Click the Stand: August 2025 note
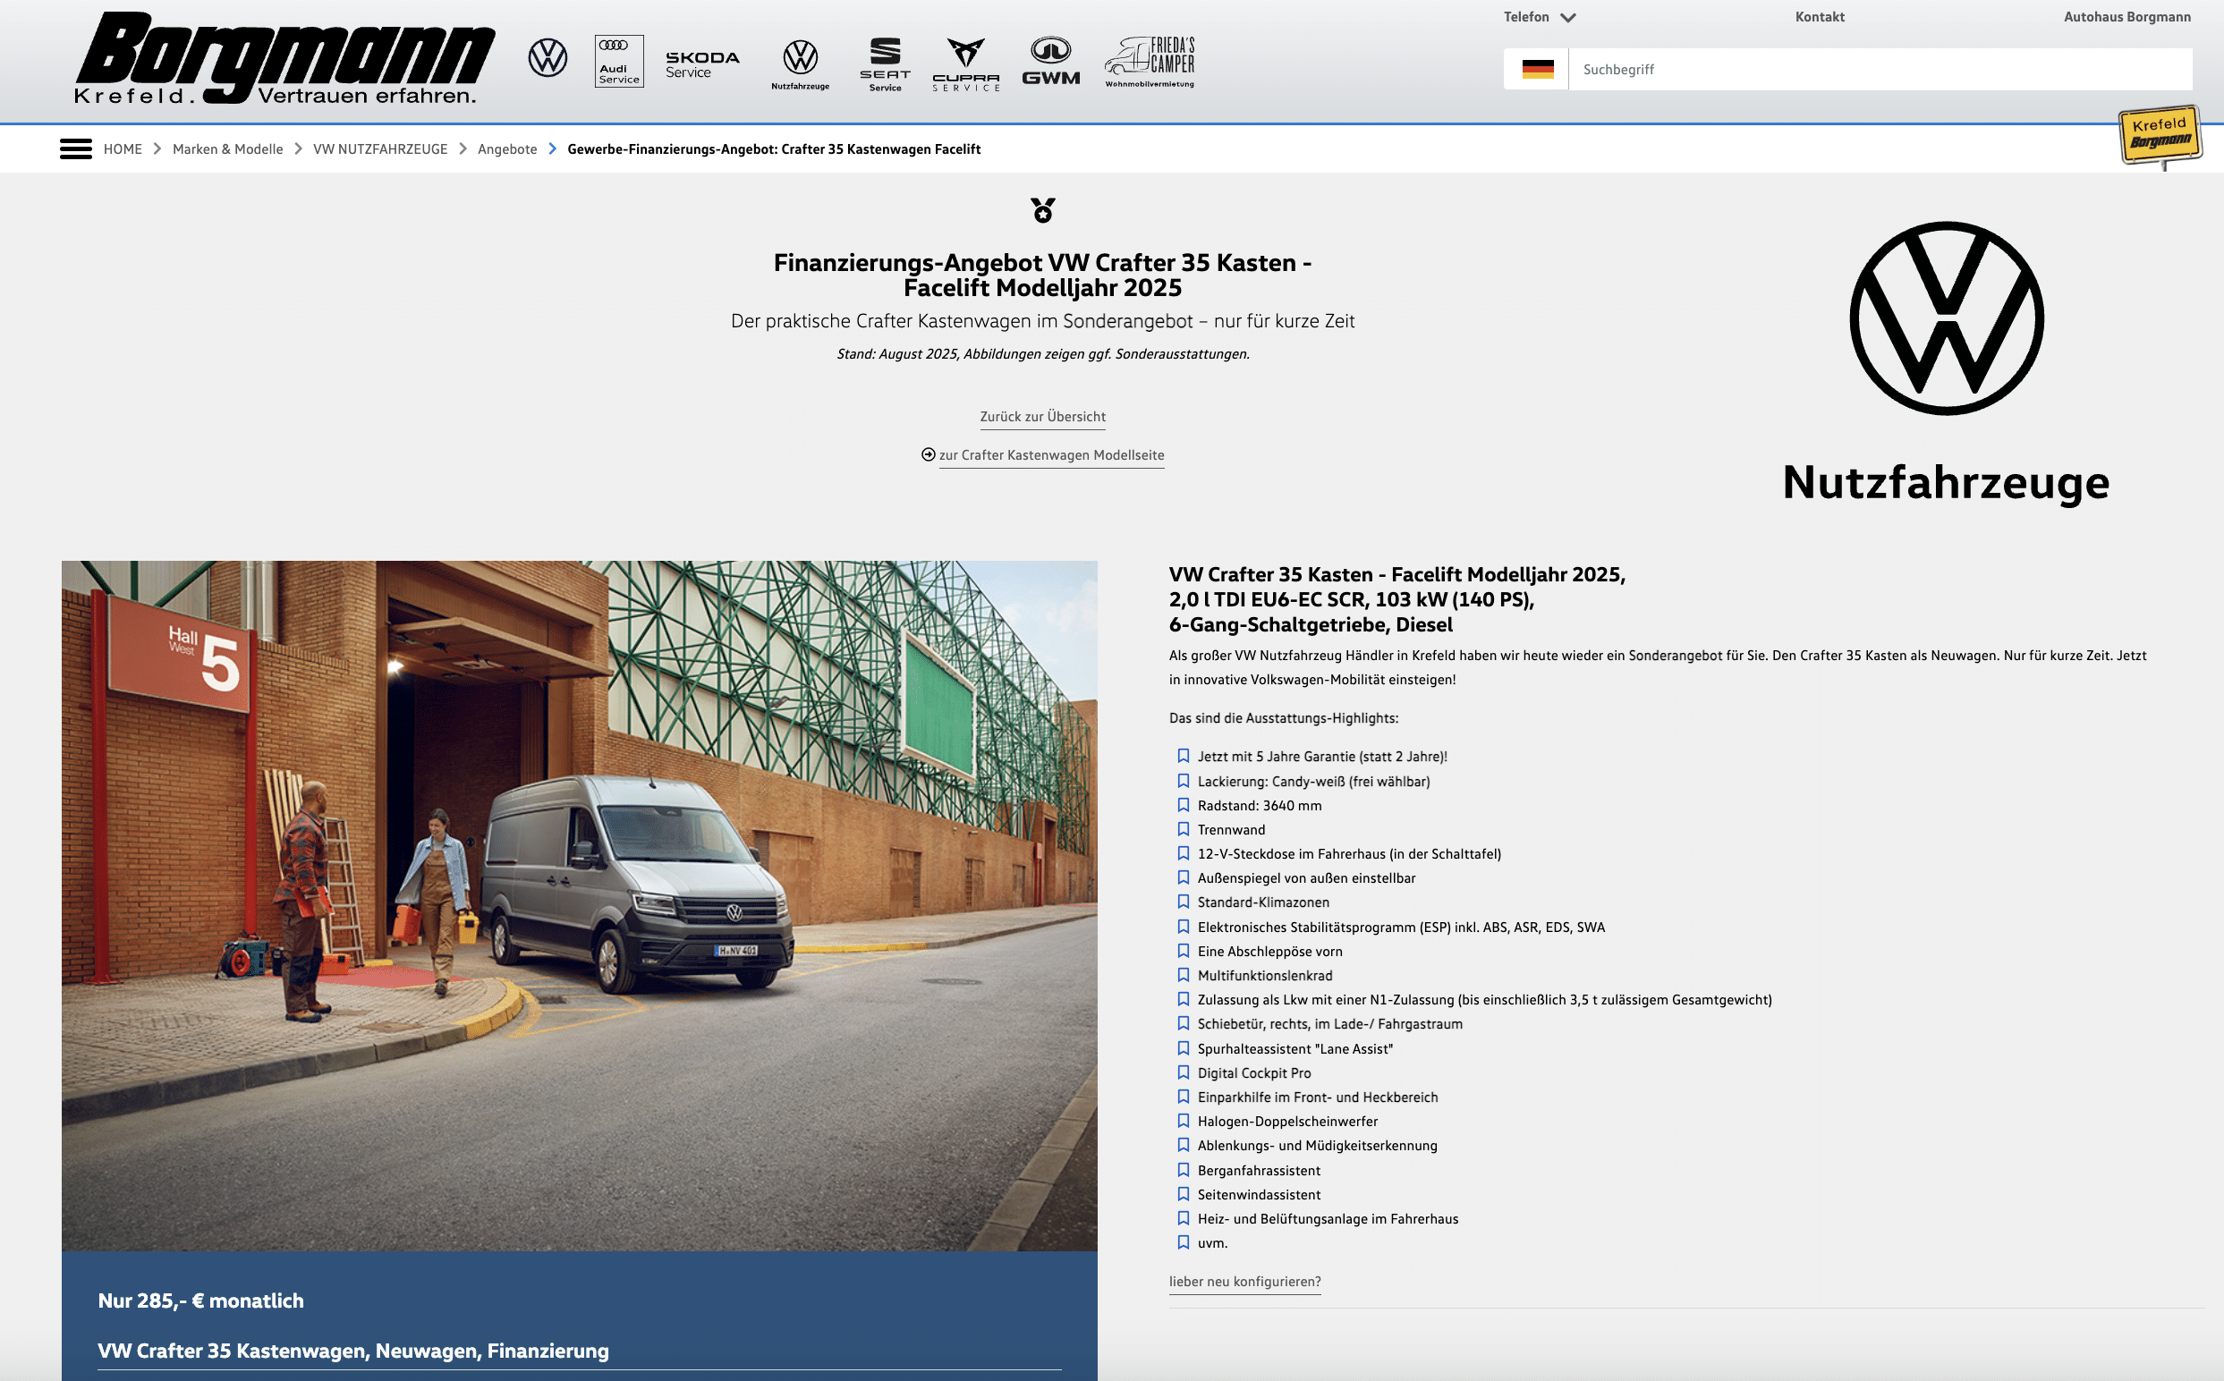This screenshot has height=1381, width=2224. 1043,353
